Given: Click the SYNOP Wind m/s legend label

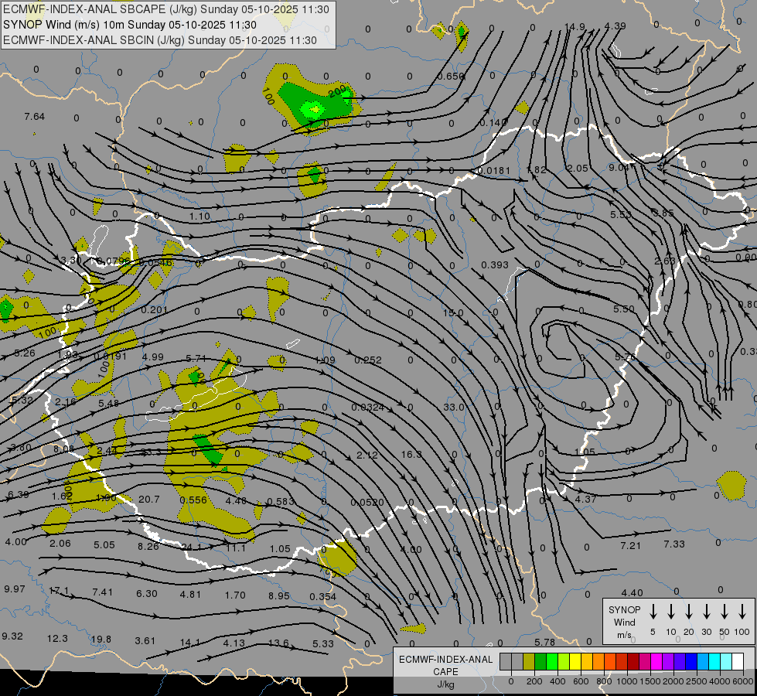Looking at the screenshot, I should pyautogui.click(x=625, y=622).
